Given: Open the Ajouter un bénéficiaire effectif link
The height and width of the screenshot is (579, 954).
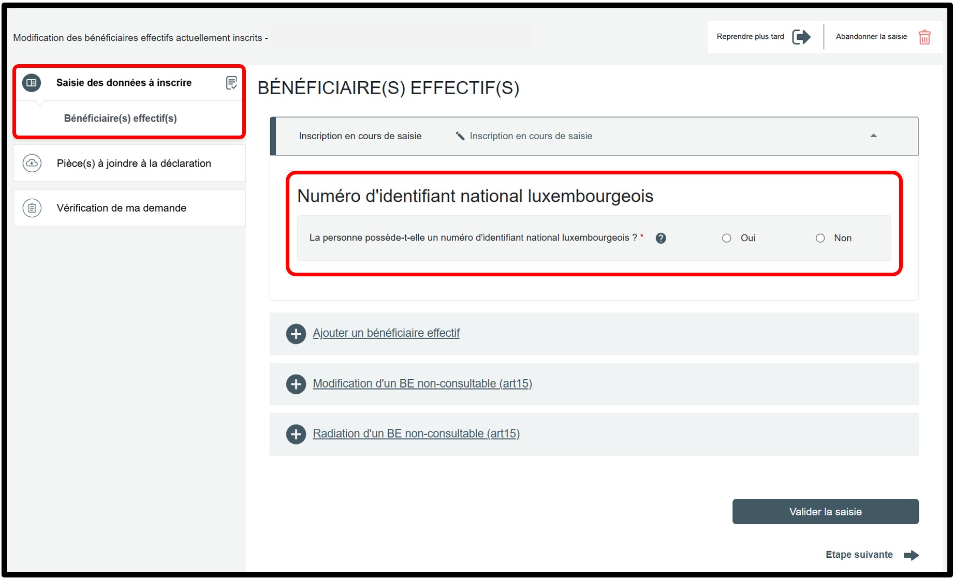Looking at the screenshot, I should point(386,333).
